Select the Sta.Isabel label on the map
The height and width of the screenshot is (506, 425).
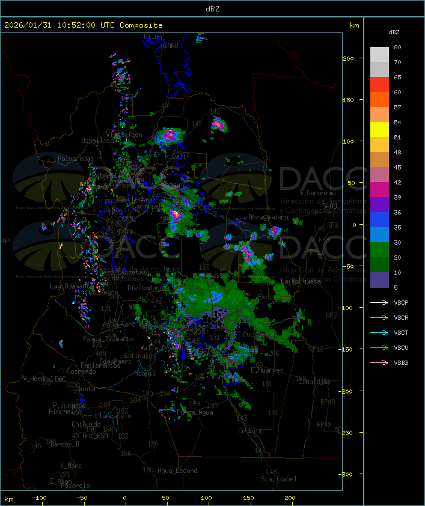click(278, 479)
